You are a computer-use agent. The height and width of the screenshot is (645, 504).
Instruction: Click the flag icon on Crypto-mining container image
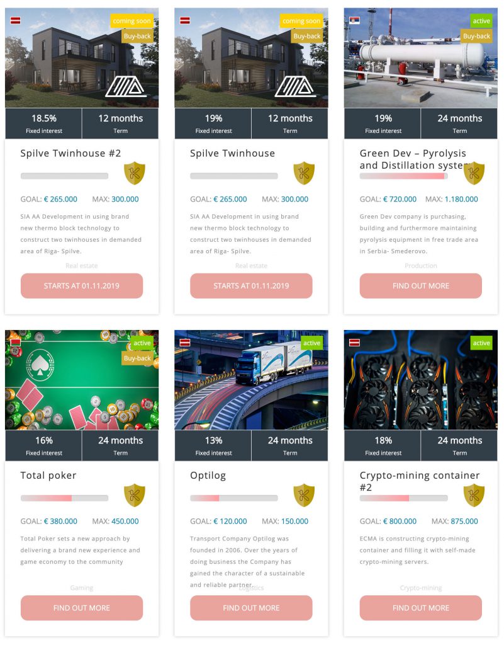[354, 342]
